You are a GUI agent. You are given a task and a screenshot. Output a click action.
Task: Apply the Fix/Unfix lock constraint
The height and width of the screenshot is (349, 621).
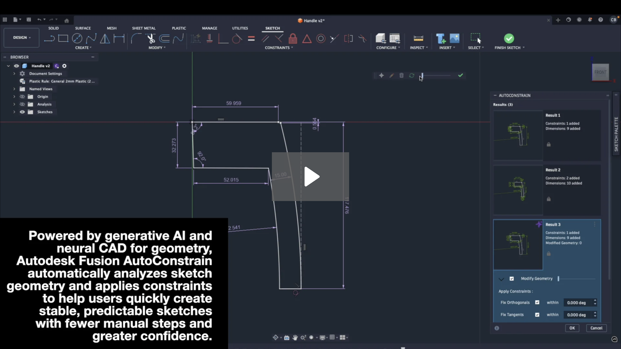tap(293, 39)
